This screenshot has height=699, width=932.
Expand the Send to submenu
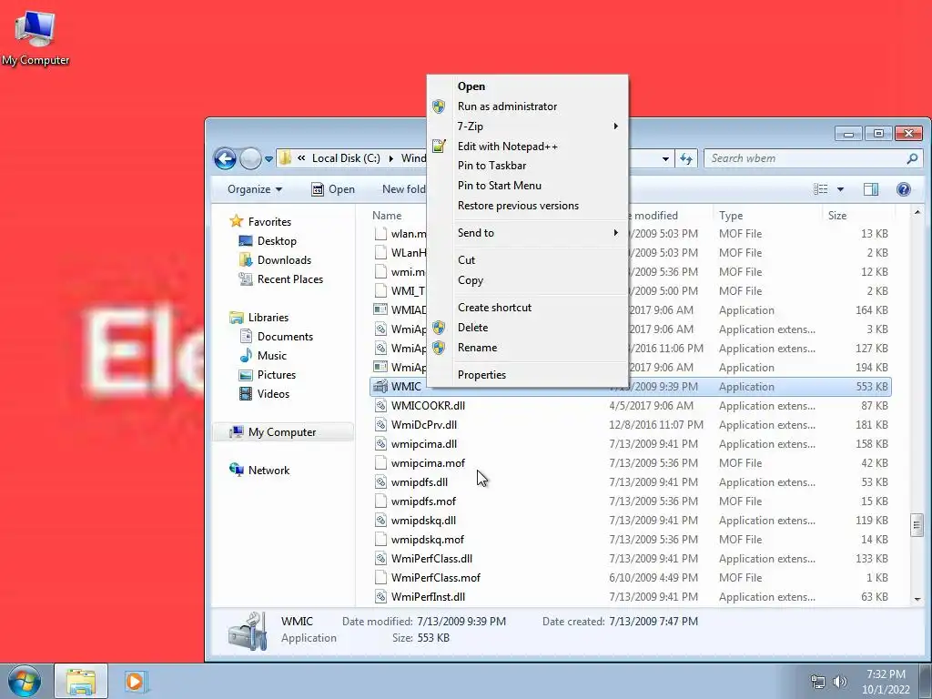click(527, 233)
